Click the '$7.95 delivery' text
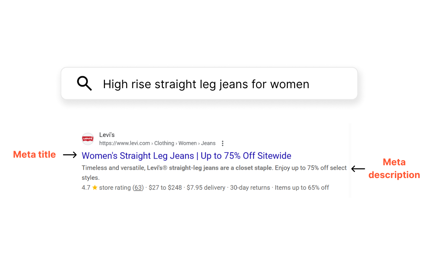This screenshot has width=433, height=279. tap(206, 188)
